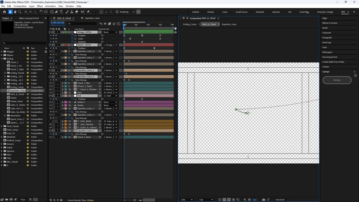The height and width of the screenshot is (202, 359).
Task: Select the Eraser tool
Action: click(x=77, y=12)
